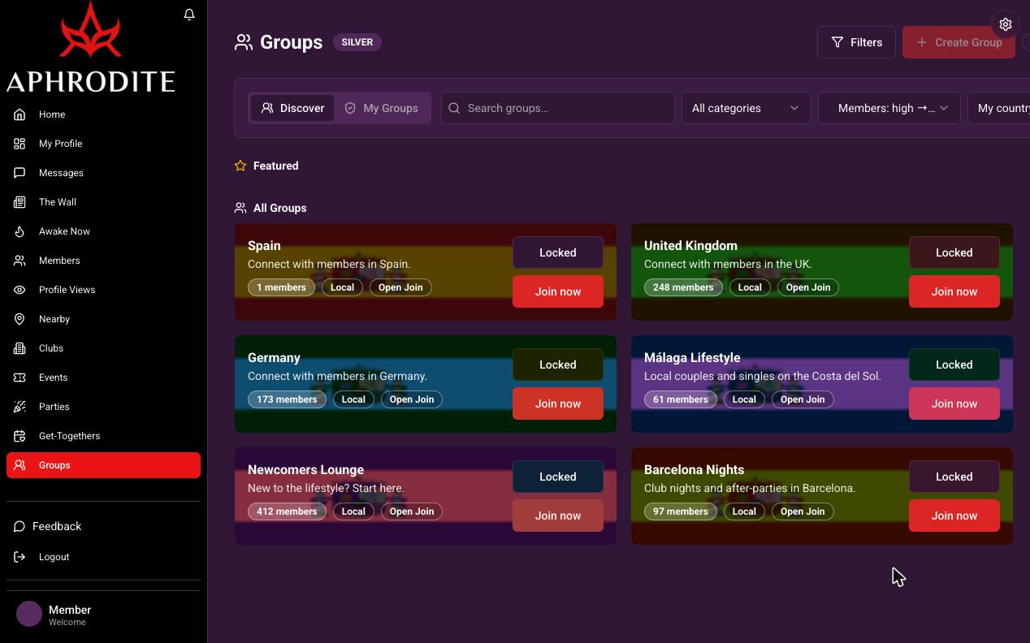Open the Newcomers Lounge group title

tap(305, 470)
